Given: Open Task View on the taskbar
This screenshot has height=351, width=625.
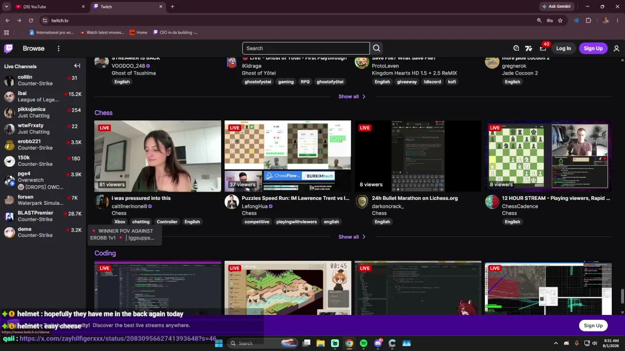Looking at the screenshot, I should click(306, 343).
